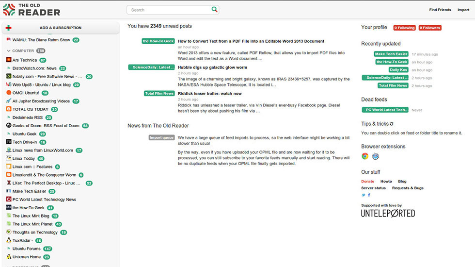
Task: Click the search magnifier icon
Action: click(x=214, y=9)
